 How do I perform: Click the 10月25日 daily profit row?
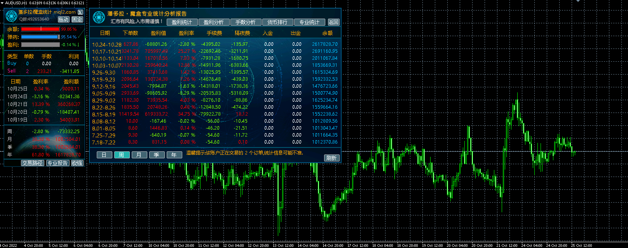click(x=43, y=89)
